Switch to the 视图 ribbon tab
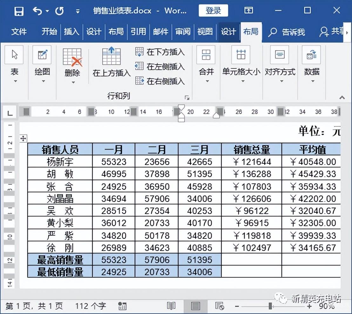 [x=205, y=32]
